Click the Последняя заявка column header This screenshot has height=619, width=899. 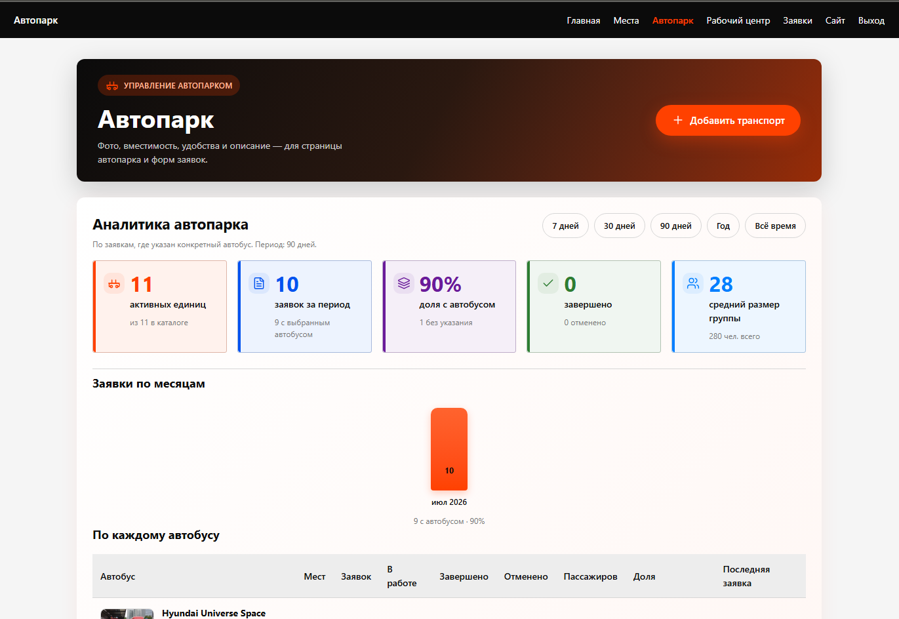pos(746,576)
